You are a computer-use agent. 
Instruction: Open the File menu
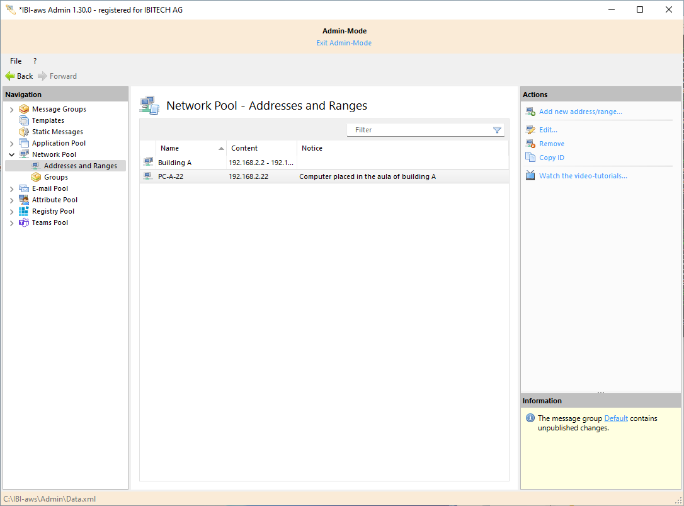pyautogui.click(x=16, y=61)
